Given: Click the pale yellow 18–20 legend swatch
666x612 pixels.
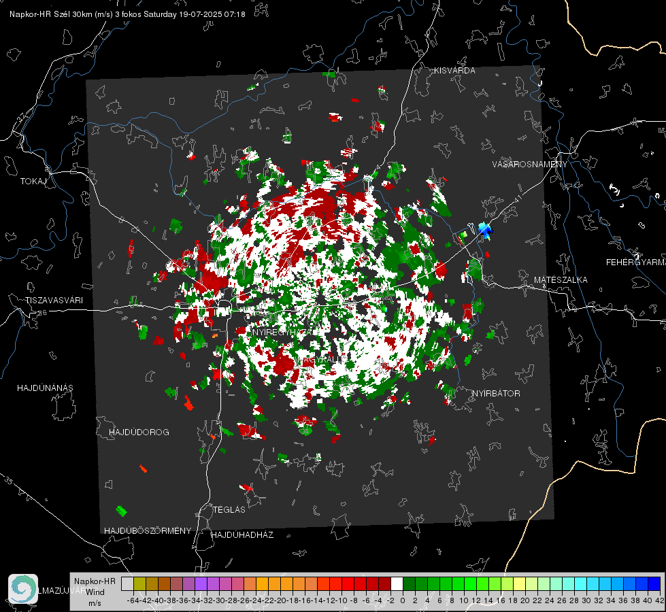Looking at the screenshot, I should pyautogui.click(x=520, y=584).
